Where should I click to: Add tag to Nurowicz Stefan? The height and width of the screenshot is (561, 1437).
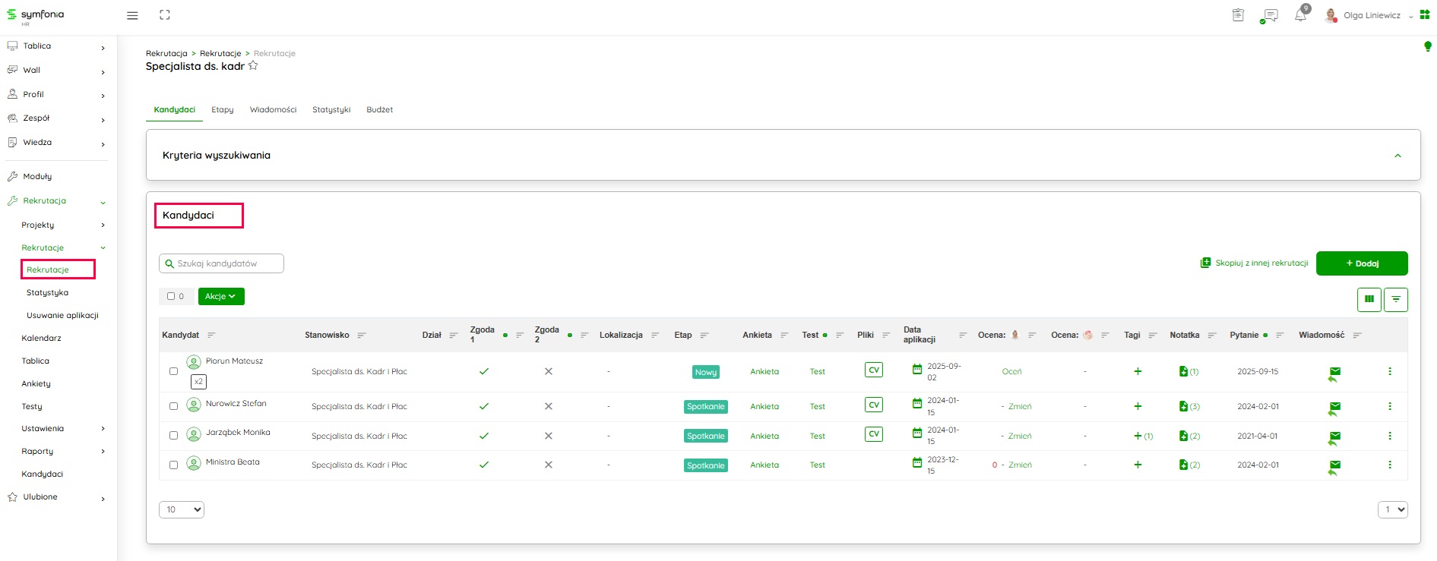coord(1137,406)
